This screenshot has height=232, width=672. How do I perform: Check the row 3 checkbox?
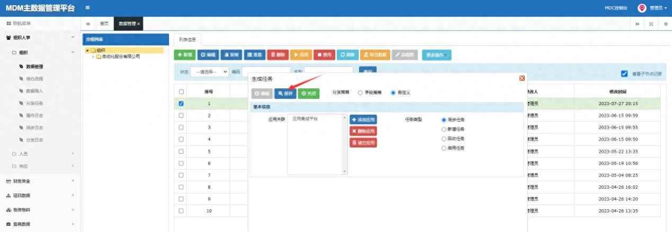pyautogui.click(x=181, y=127)
